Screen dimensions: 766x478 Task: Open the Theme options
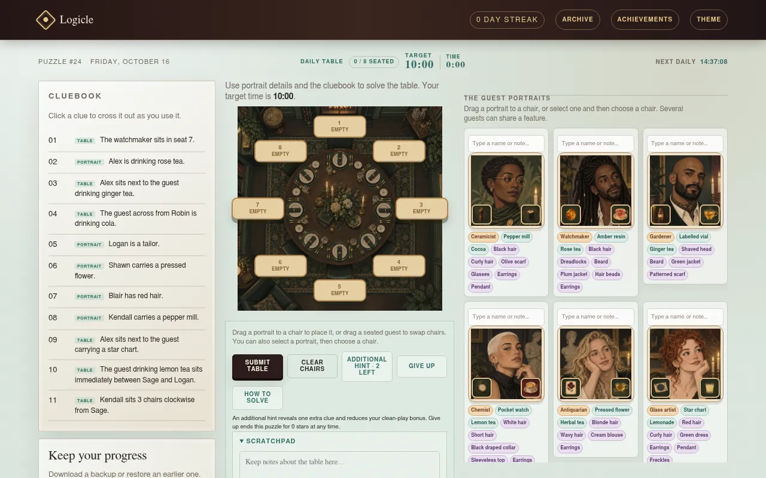(x=709, y=19)
